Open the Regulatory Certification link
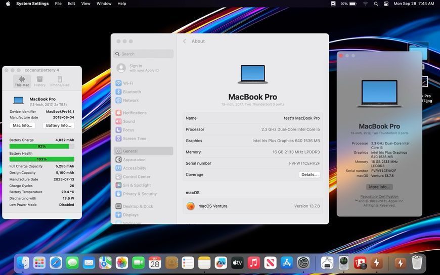440x275 pixels. coord(379,197)
